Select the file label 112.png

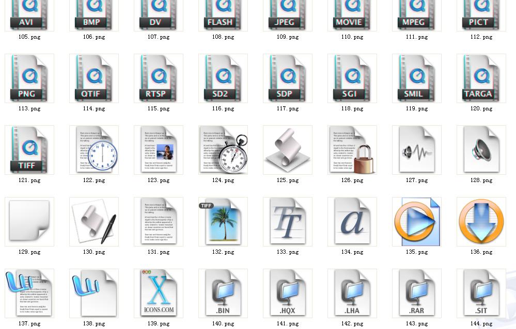pyautogui.click(x=481, y=37)
